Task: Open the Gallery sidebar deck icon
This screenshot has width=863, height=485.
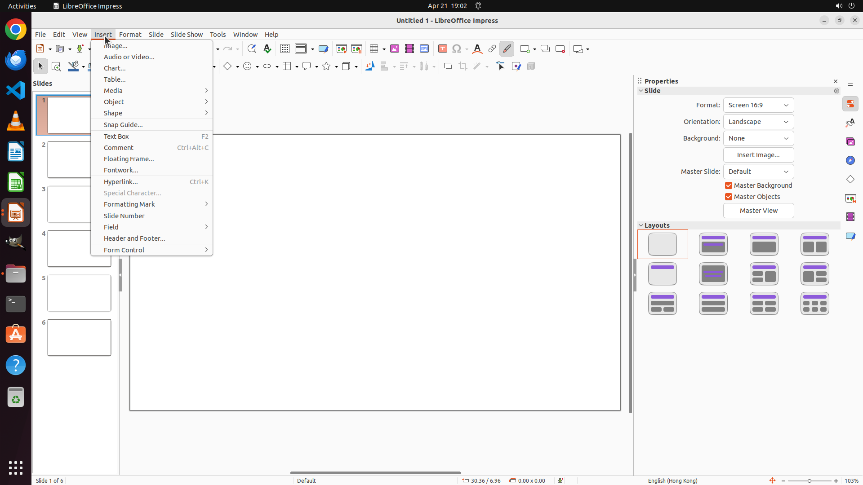Action: pos(850,141)
